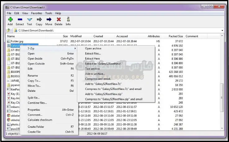
Task: Click the Add toolbar icon
Action: (10, 21)
